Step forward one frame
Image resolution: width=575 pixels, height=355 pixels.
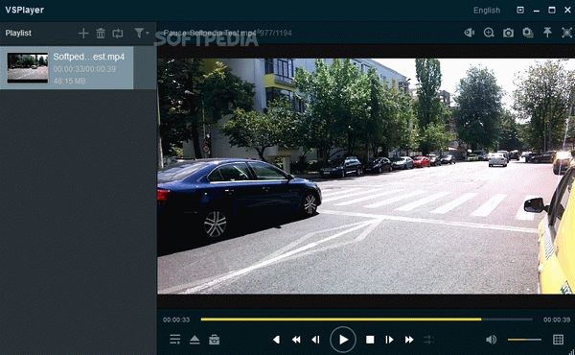point(389,340)
